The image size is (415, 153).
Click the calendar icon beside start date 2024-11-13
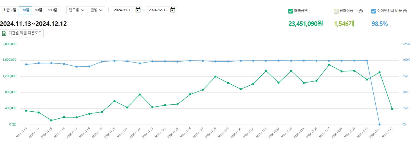coord(138,10)
